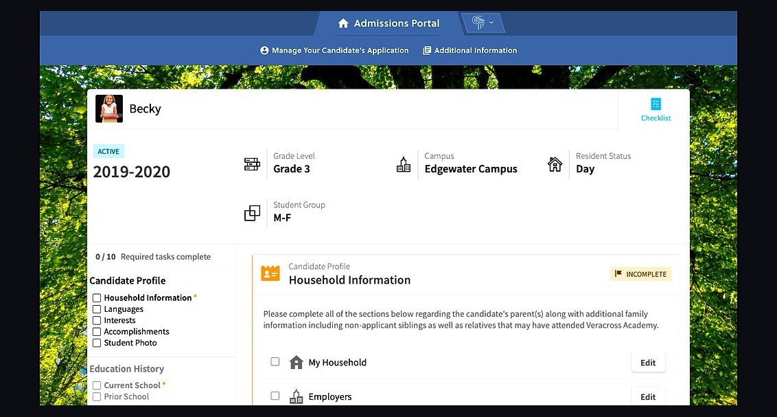Click the Resident Status house icon
The image size is (777, 417).
(x=555, y=164)
